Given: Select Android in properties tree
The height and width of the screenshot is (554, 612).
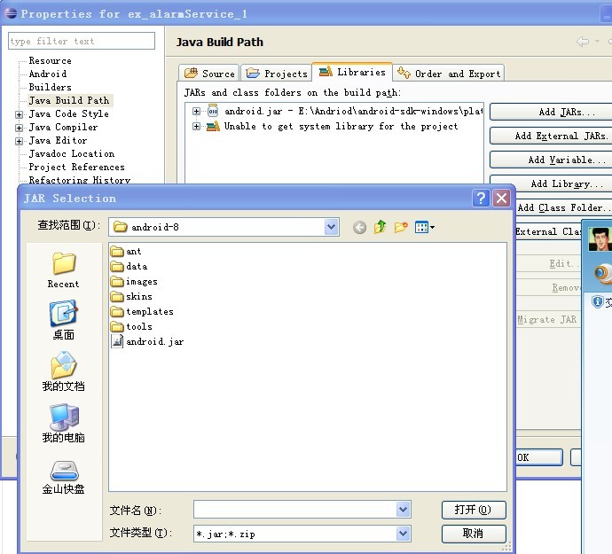Looking at the screenshot, I should [x=48, y=74].
